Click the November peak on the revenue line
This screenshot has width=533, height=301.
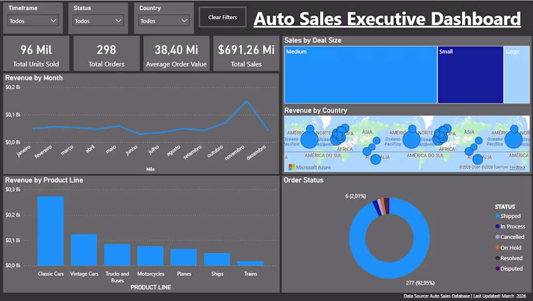click(247, 102)
